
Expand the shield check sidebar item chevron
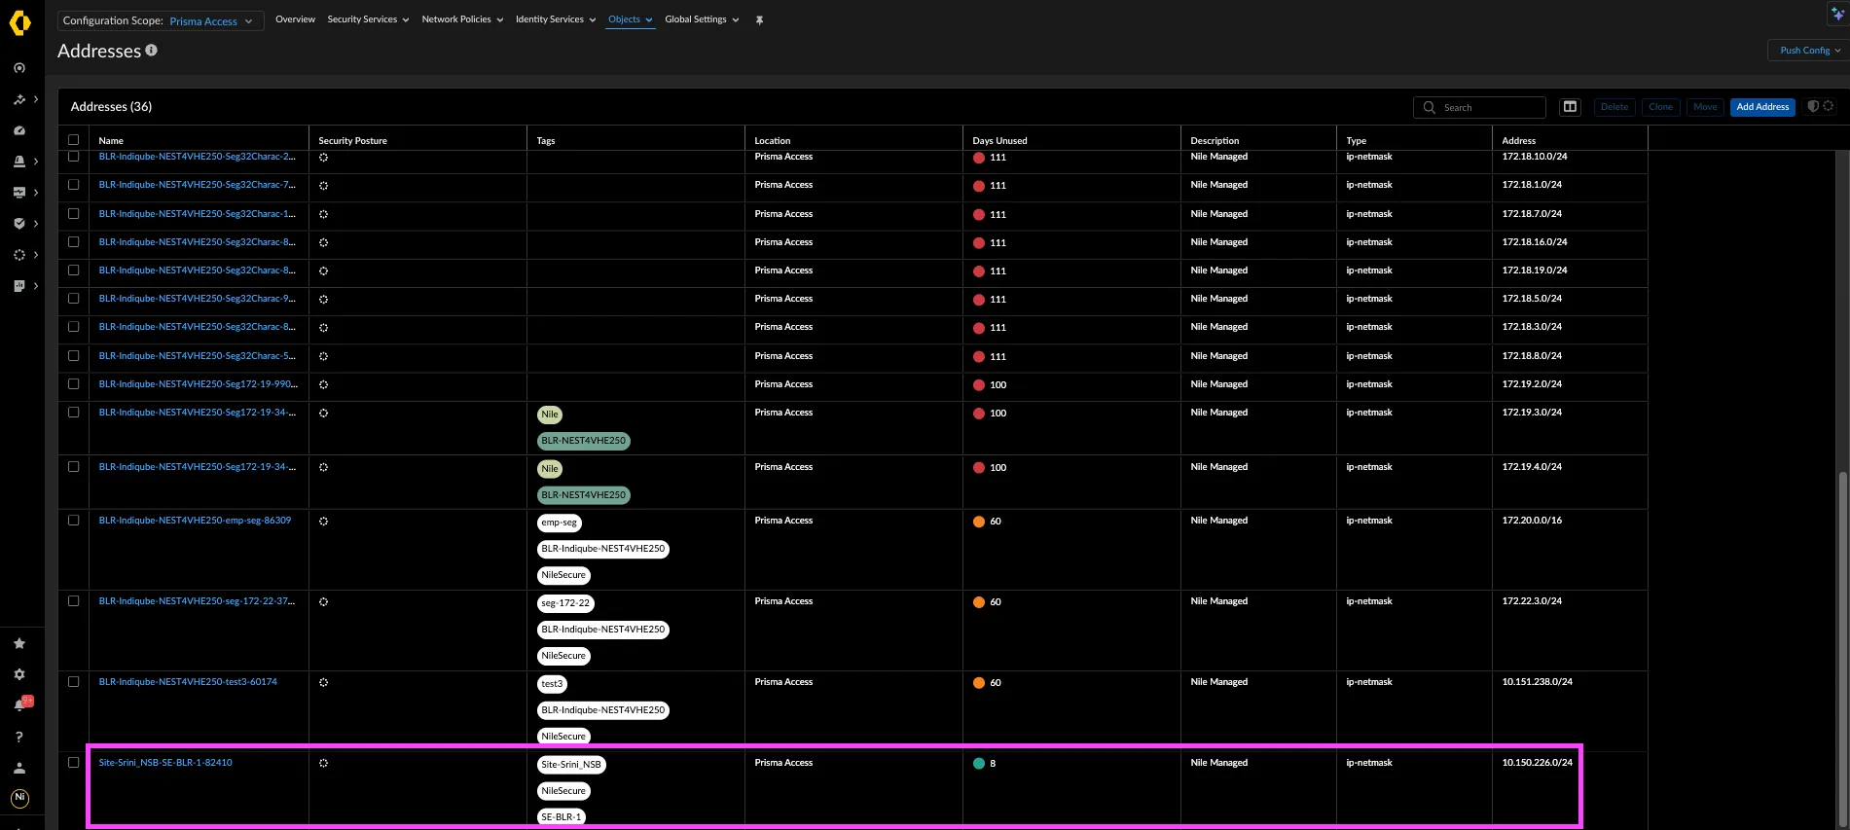[x=36, y=224]
